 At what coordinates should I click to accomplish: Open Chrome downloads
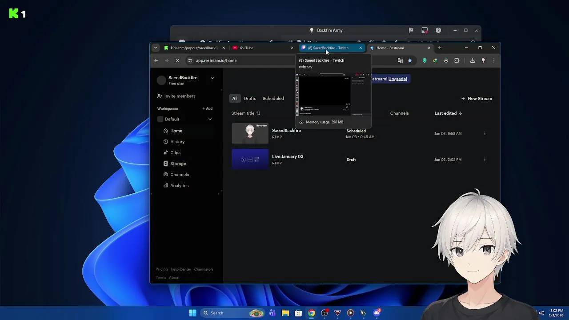(x=473, y=60)
